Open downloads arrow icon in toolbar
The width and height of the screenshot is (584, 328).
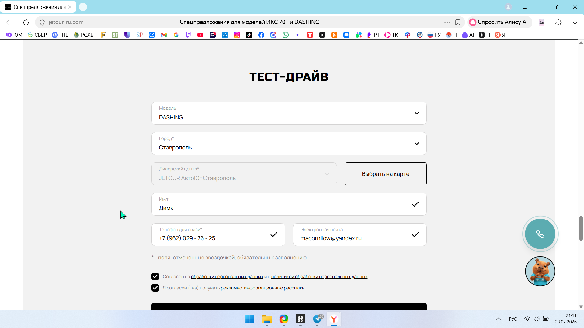[575, 22]
